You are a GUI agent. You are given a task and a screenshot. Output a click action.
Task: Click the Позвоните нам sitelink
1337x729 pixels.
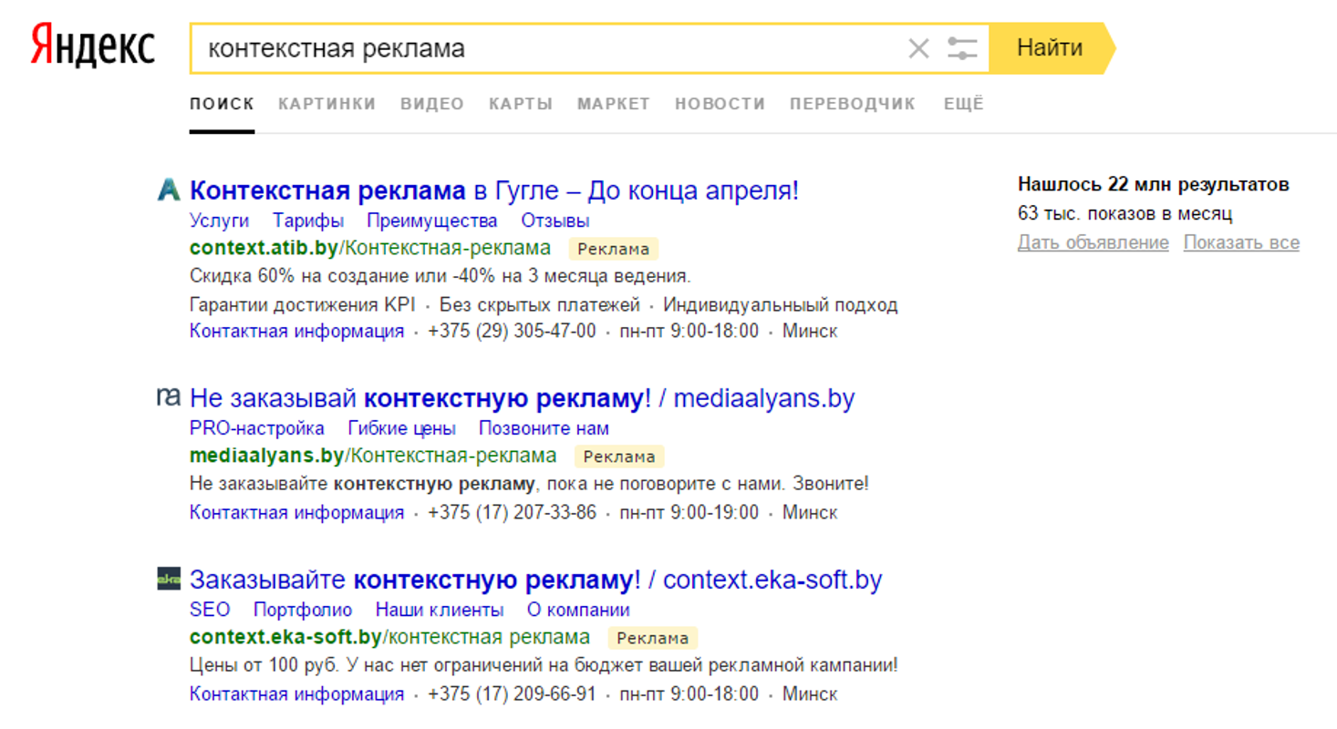(544, 428)
